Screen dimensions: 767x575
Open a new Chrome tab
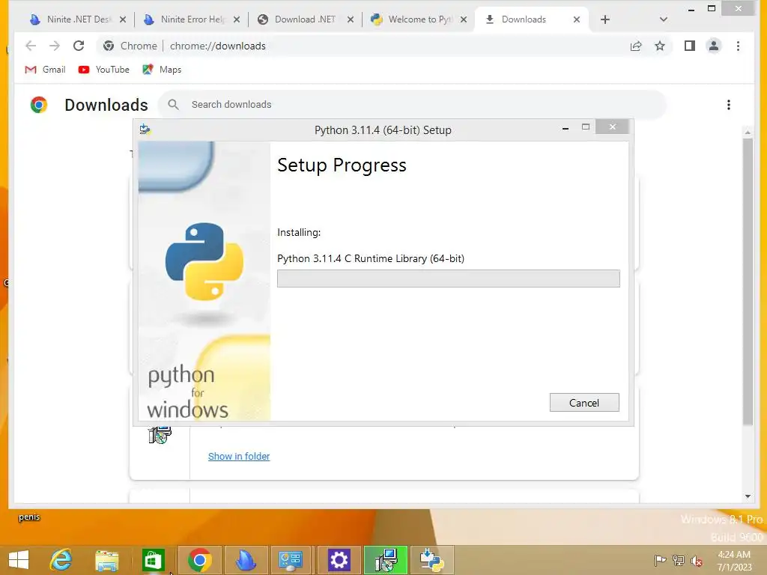(605, 19)
